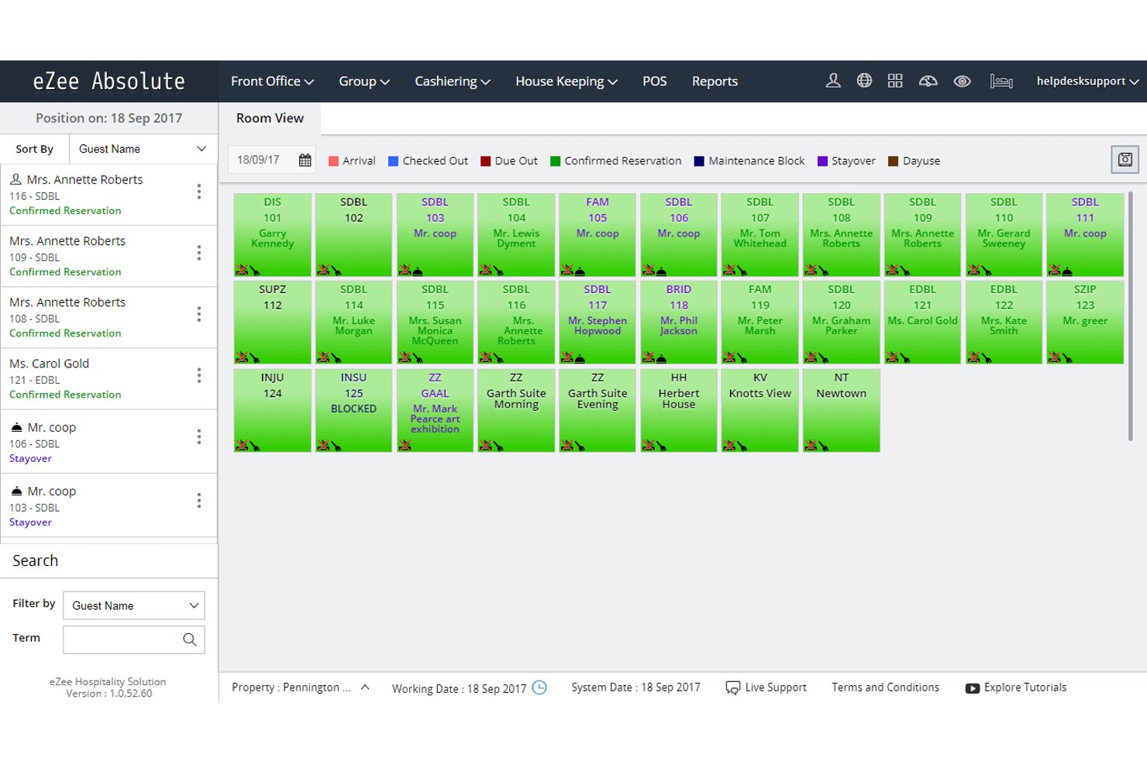Expand helpdesksupport user dropdown
The image size is (1147, 765).
point(1087,81)
